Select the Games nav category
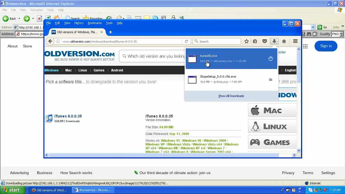345x194 pixels. click(99, 70)
